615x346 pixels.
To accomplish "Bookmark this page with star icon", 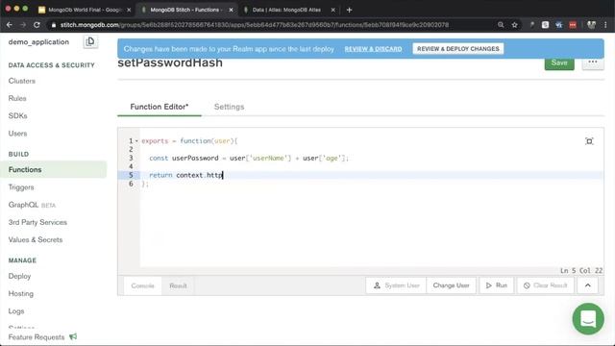I will [515, 25].
